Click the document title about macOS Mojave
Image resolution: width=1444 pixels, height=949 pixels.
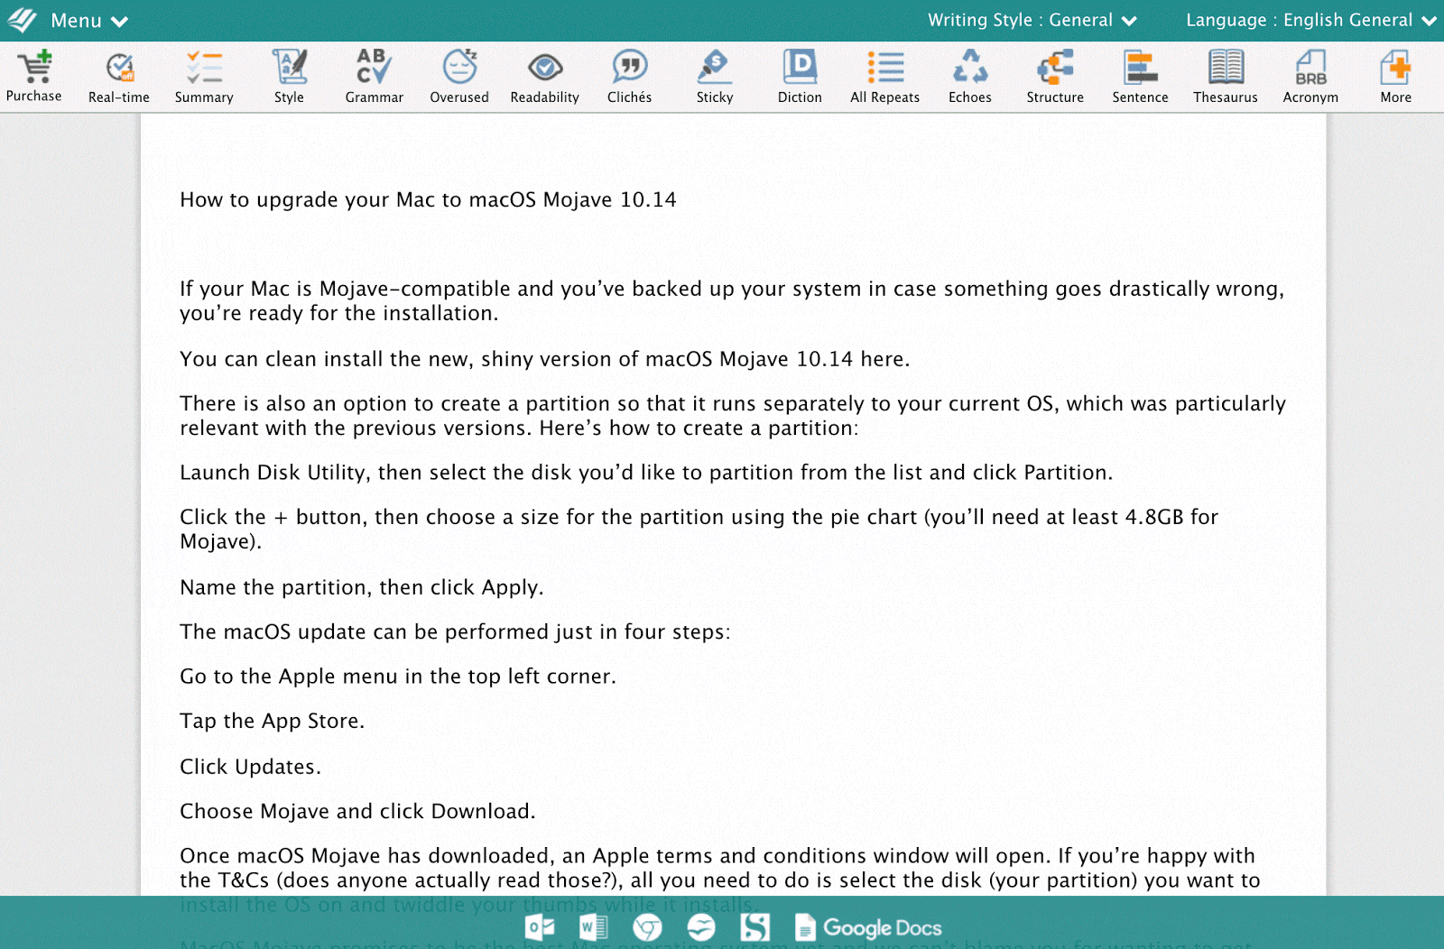428,199
